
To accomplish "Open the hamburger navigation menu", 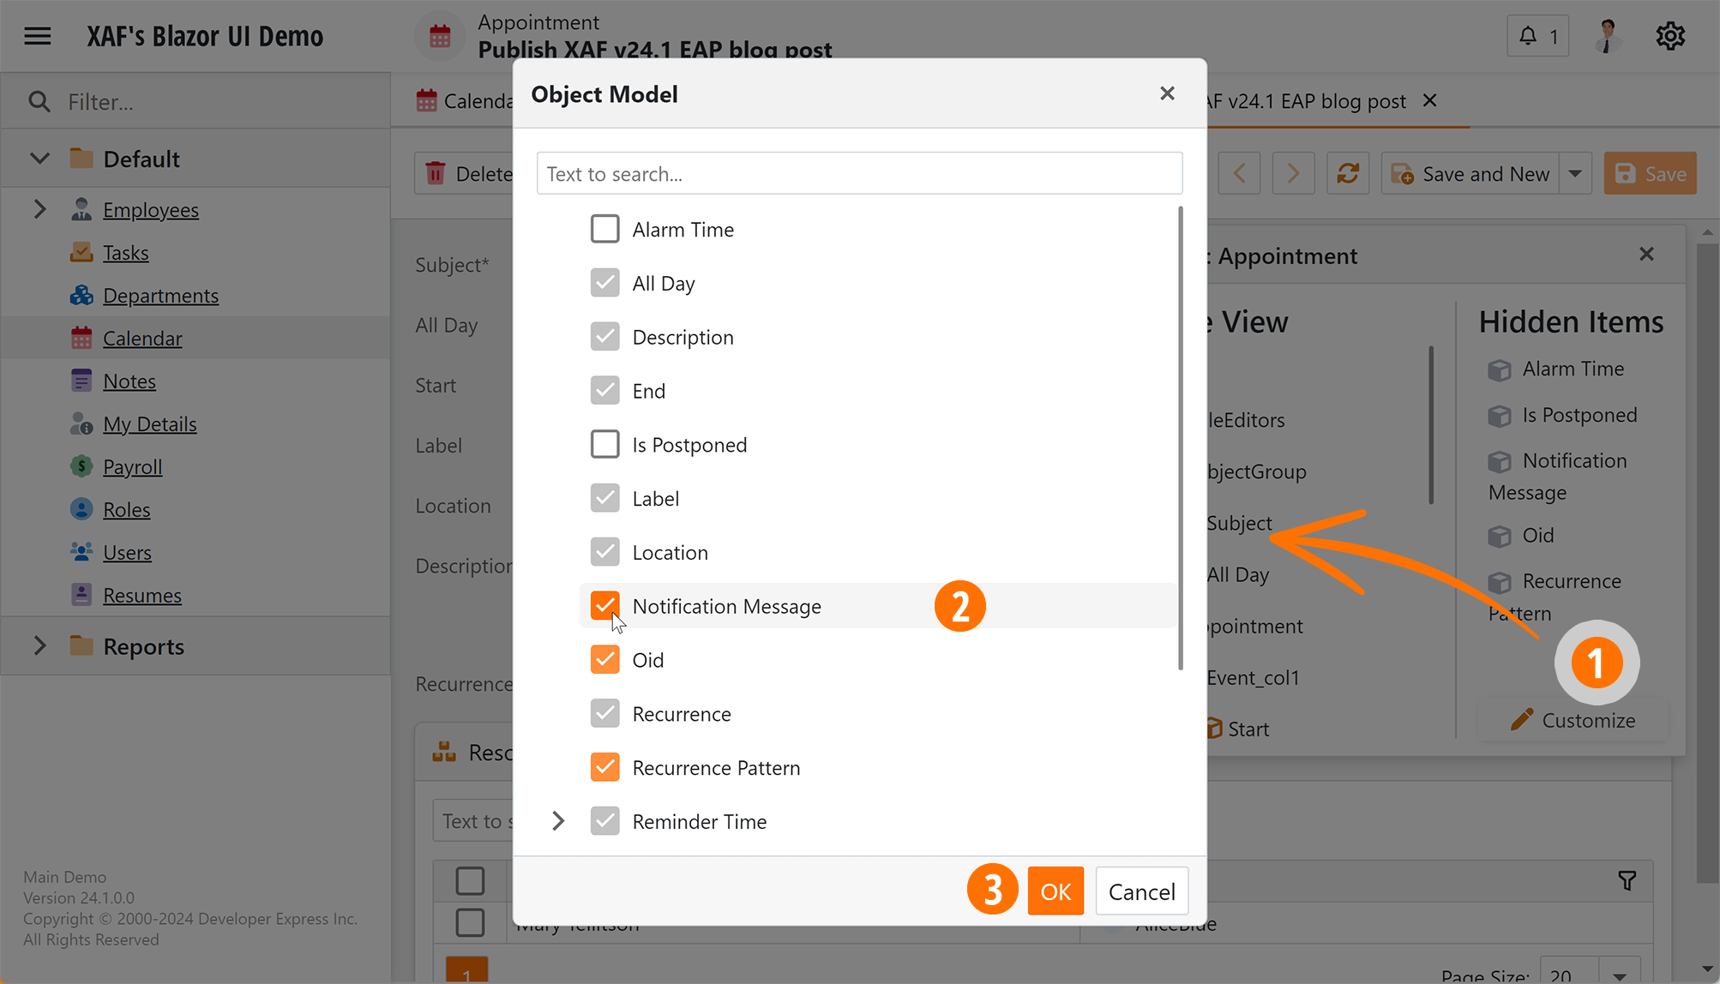I will click(38, 36).
